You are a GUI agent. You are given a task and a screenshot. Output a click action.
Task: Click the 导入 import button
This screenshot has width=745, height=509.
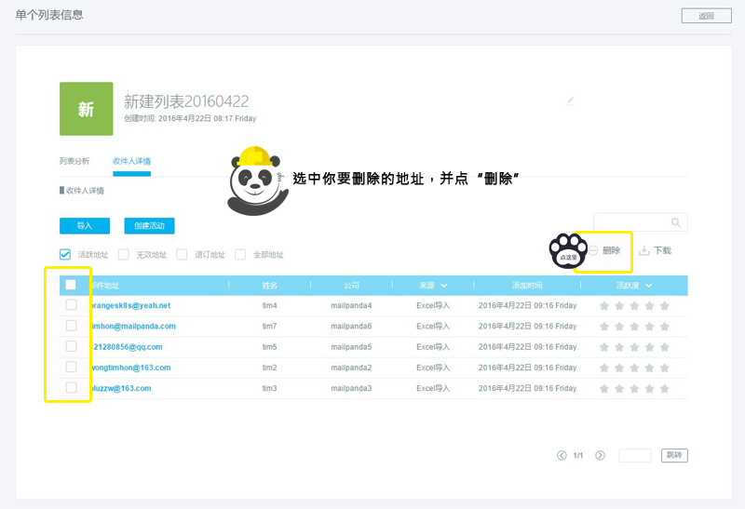point(85,226)
